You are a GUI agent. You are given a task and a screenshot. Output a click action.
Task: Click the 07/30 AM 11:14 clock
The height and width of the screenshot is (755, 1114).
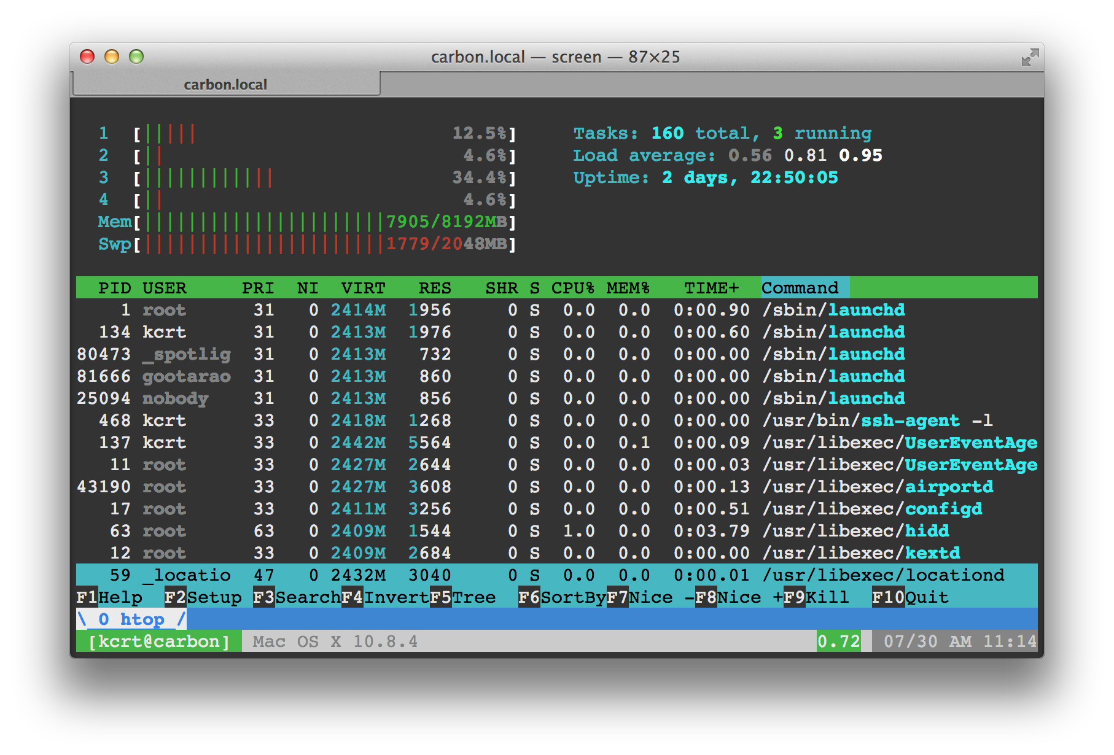tap(960, 641)
